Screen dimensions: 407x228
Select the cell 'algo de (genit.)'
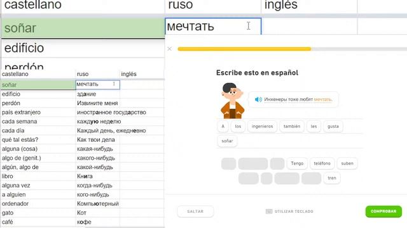38,158
